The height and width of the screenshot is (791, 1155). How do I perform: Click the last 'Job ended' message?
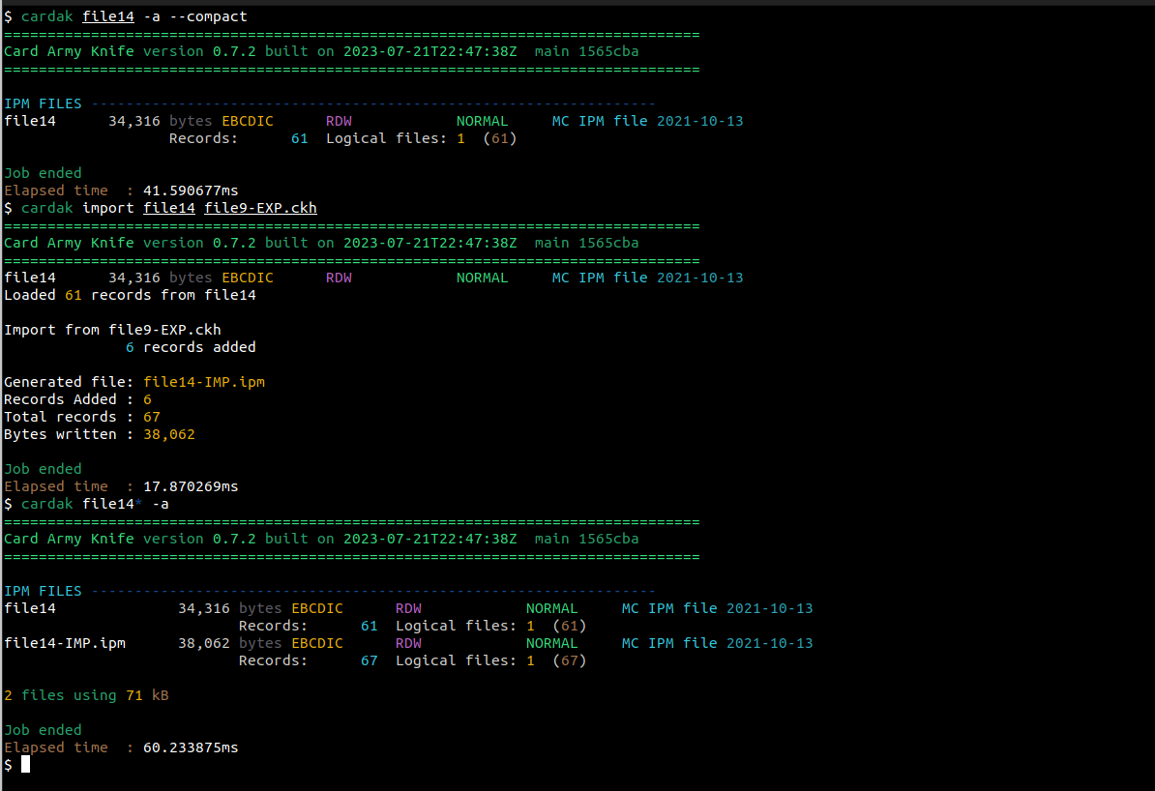(43, 730)
